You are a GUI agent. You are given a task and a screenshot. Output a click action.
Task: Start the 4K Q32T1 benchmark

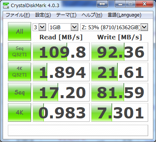(19, 72)
